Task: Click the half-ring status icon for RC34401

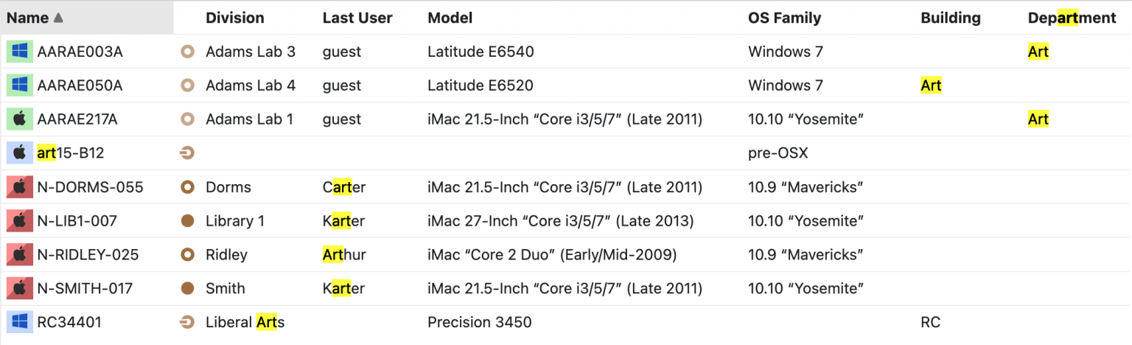Action: point(187,323)
